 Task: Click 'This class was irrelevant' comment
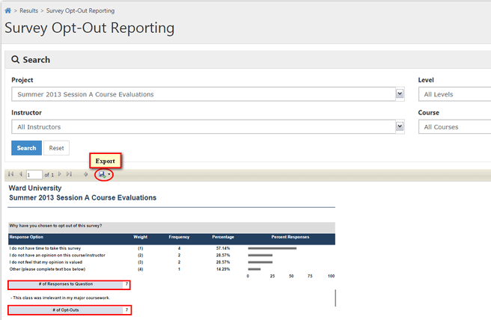pyautogui.click(x=60, y=298)
